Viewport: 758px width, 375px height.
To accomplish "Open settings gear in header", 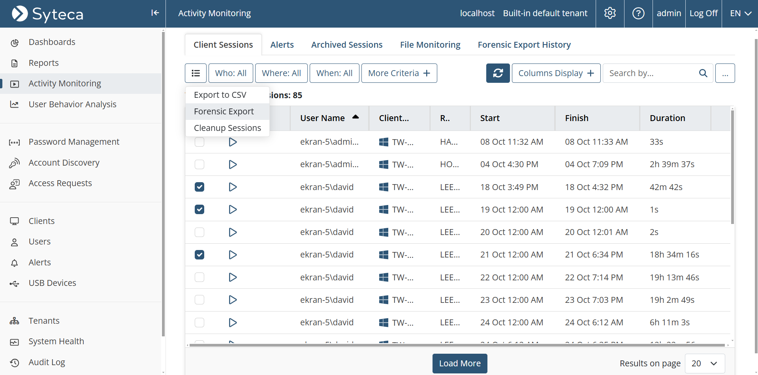I will point(610,13).
